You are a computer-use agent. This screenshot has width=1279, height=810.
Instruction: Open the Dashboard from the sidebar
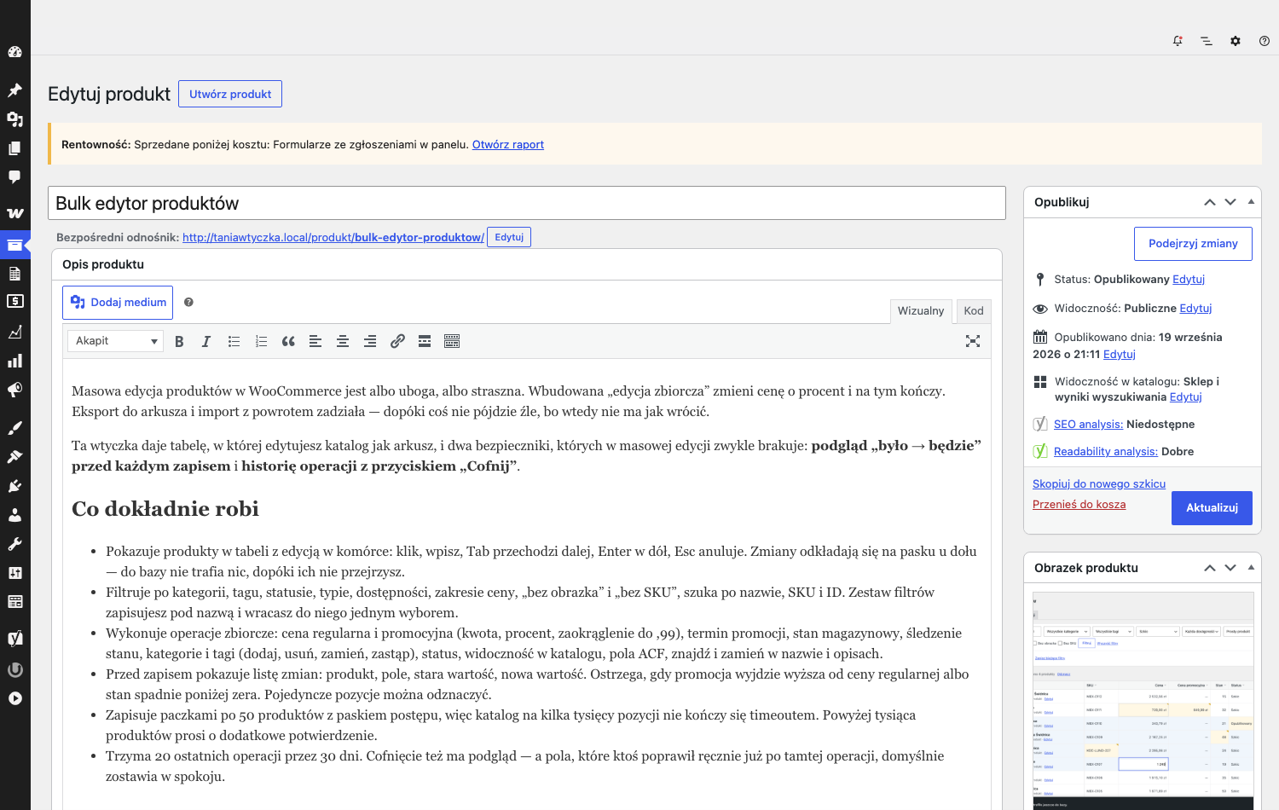(14, 52)
